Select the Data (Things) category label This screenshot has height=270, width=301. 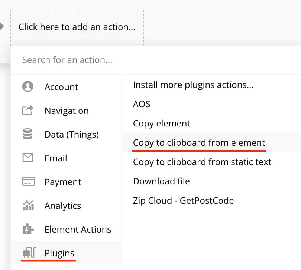tap(72, 134)
